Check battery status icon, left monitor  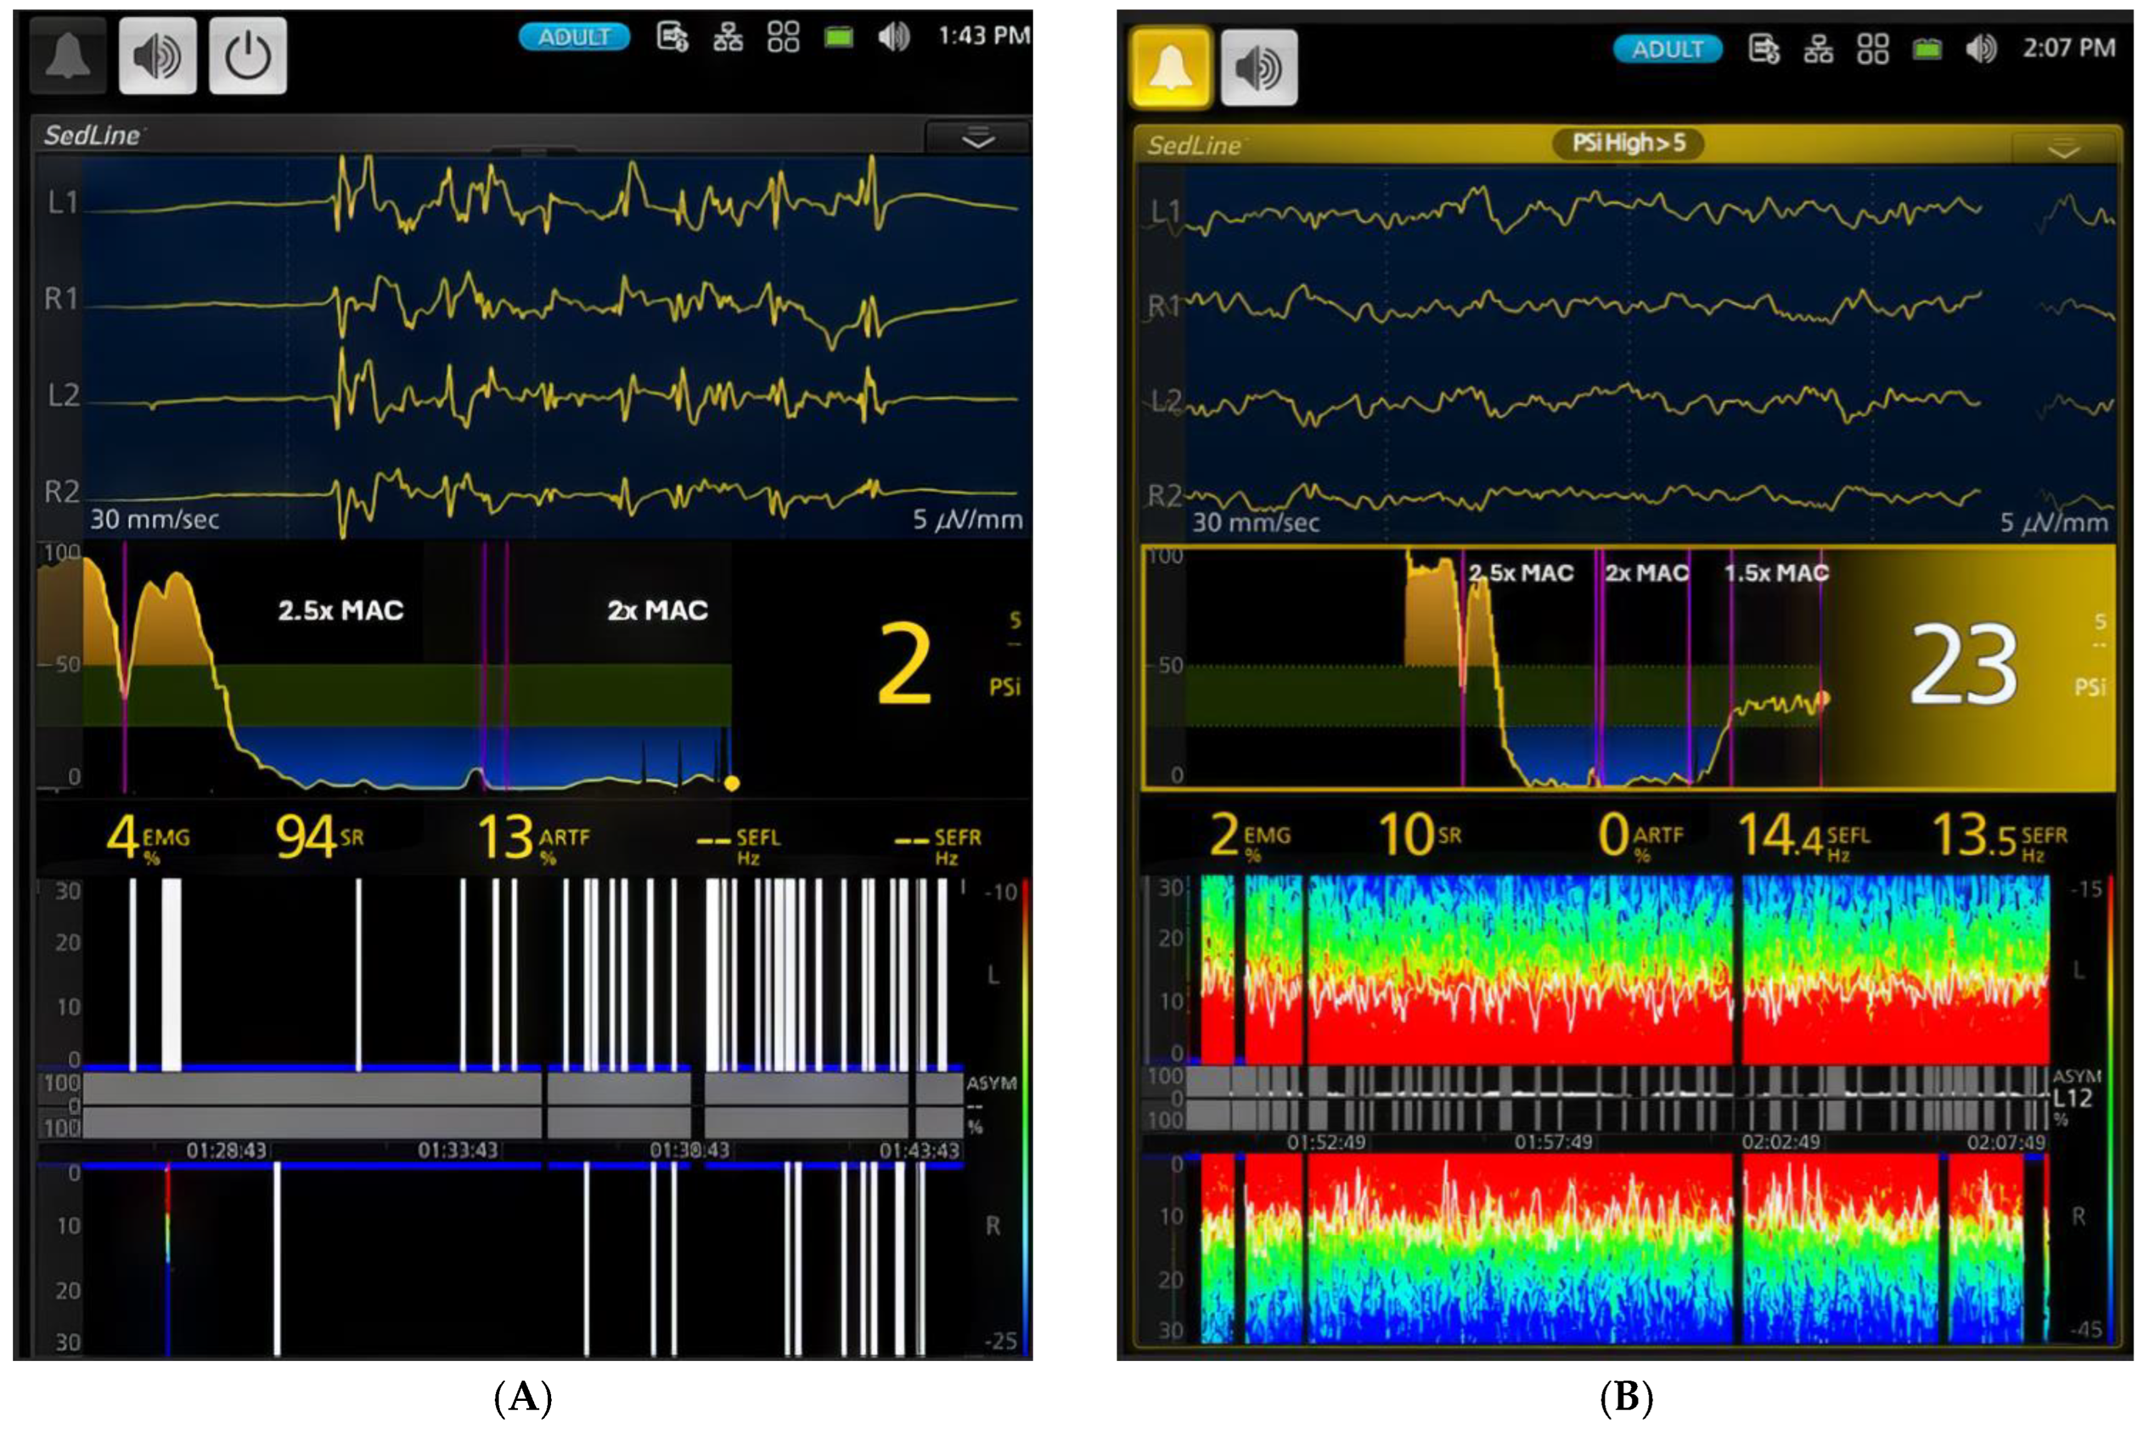coord(838,37)
